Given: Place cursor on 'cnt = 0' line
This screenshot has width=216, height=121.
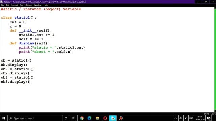Looking at the screenshot, I should pos(18,22).
